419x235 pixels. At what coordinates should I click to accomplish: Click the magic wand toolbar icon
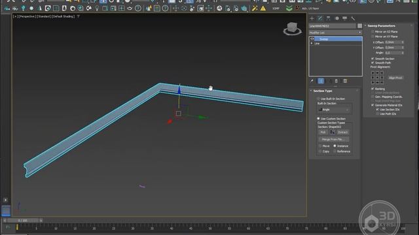pos(255,8)
